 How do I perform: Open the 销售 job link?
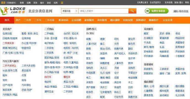pyautogui.click(x=88, y=39)
